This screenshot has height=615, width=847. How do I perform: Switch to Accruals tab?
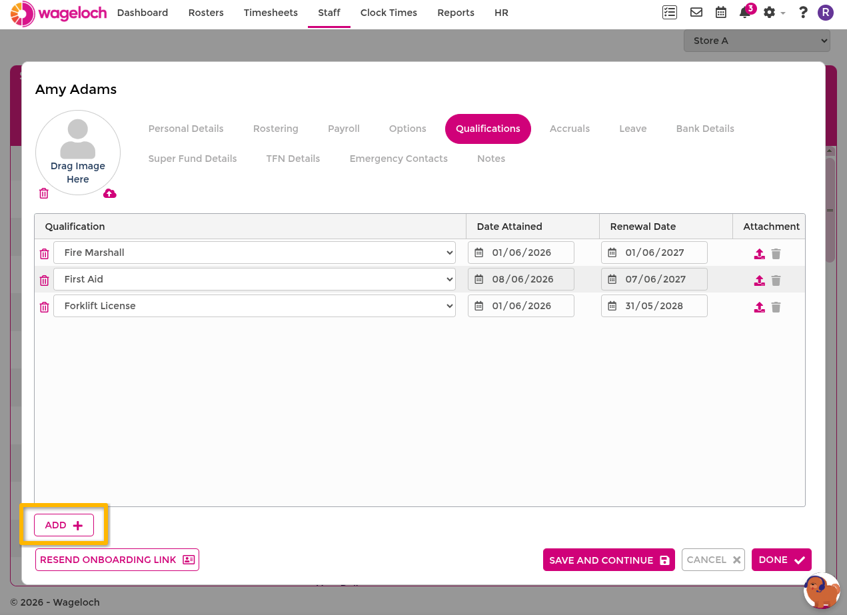click(x=570, y=129)
